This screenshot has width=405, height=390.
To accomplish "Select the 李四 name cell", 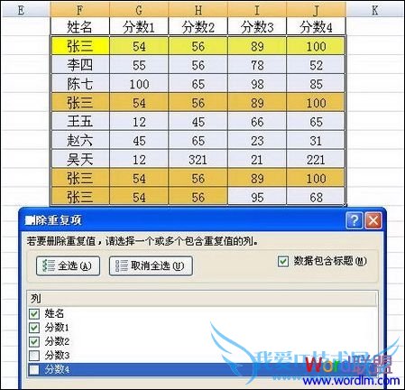I will click(80, 65).
